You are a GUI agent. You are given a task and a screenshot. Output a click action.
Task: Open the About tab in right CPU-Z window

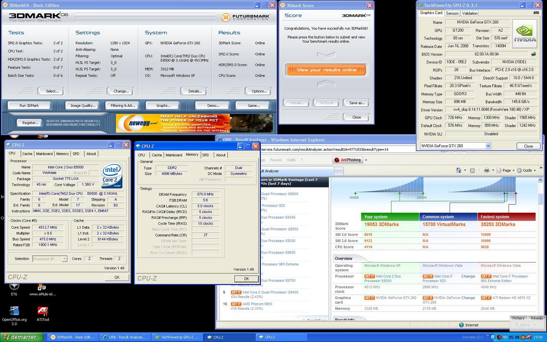[x=221, y=155]
